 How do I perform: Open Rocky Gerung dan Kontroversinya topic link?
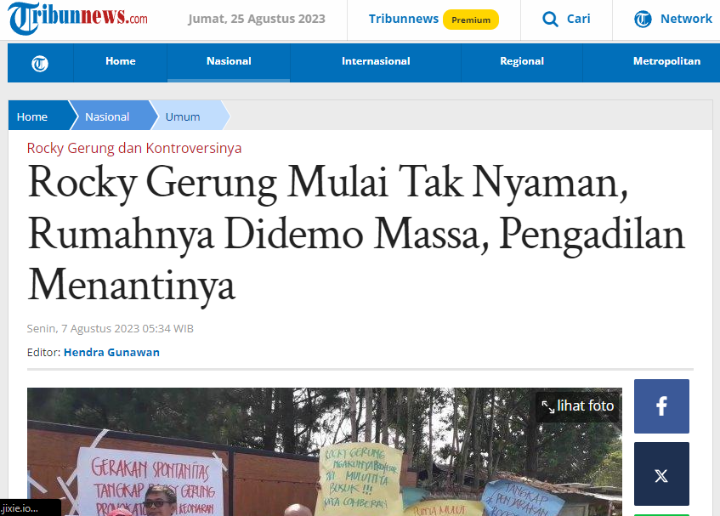[x=134, y=148]
